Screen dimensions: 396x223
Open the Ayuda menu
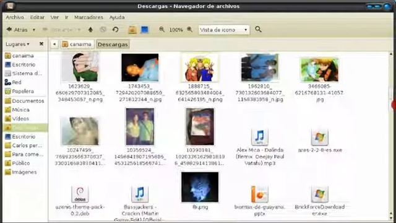point(117,17)
